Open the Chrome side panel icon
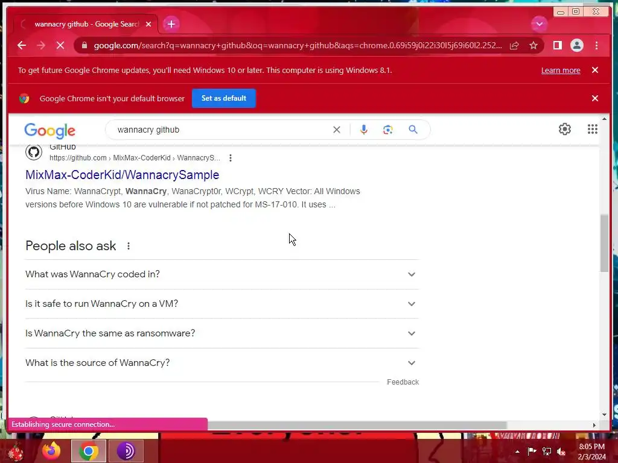This screenshot has height=463, width=618. click(x=557, y=45)
